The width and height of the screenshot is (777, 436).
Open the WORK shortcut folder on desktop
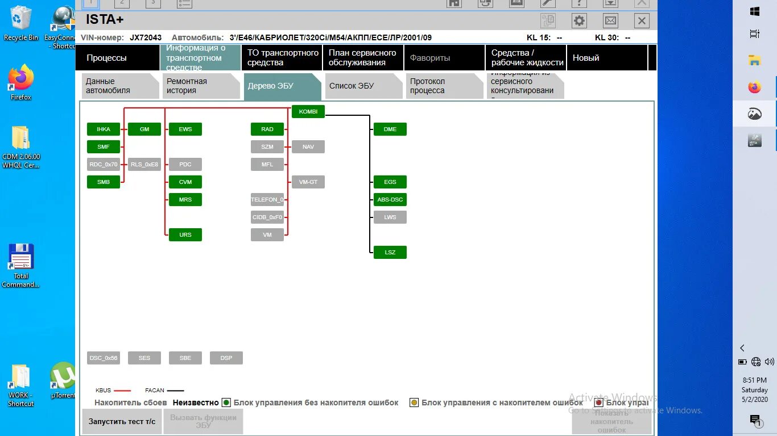click(x=21, y=385)
